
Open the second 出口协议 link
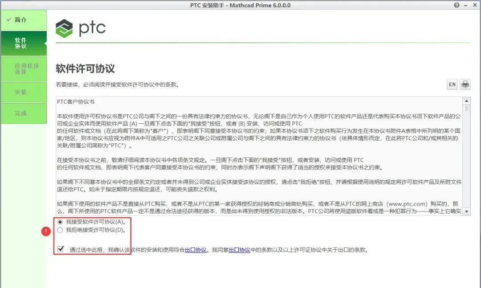(239, 250)
